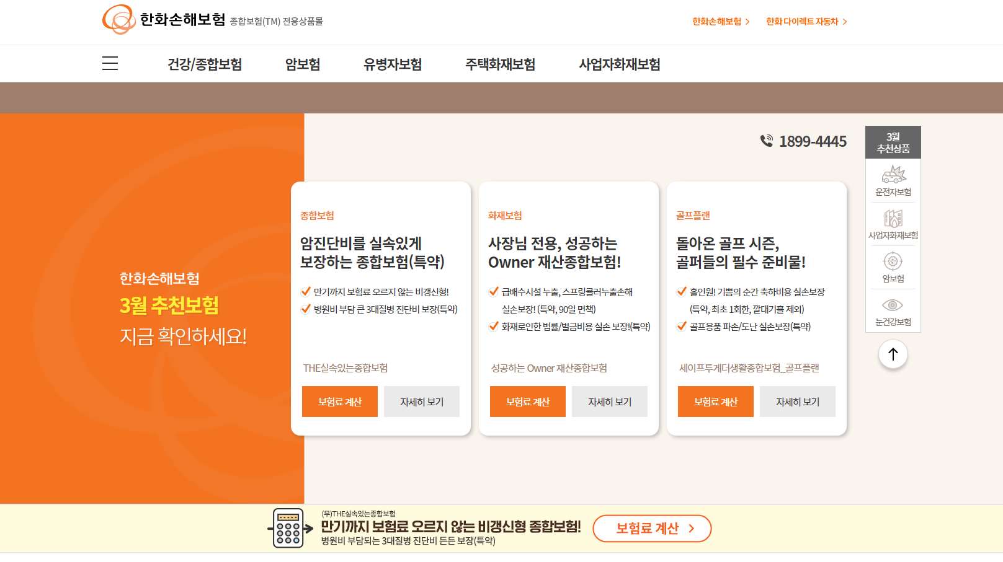Open the 사업자화재보험 top menu
Viewport: 1003px width, 562px height.
click(620, 64)
